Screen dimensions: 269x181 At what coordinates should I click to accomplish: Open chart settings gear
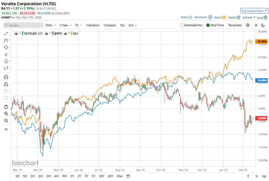tap(248, 25)
